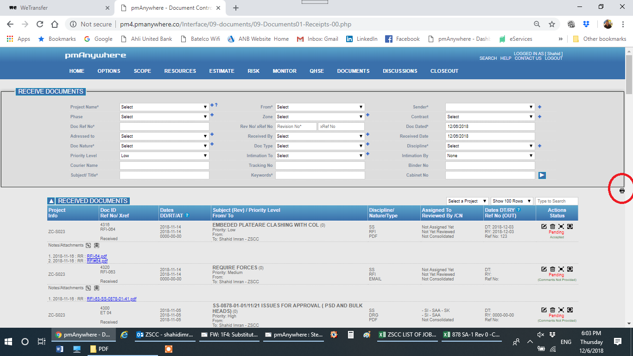Click edit icon for EMBEDED PLATEARE document
Image resolution: width=633 pixels, height=356 pixels.
pyautogui.click(x=544, y=226)
